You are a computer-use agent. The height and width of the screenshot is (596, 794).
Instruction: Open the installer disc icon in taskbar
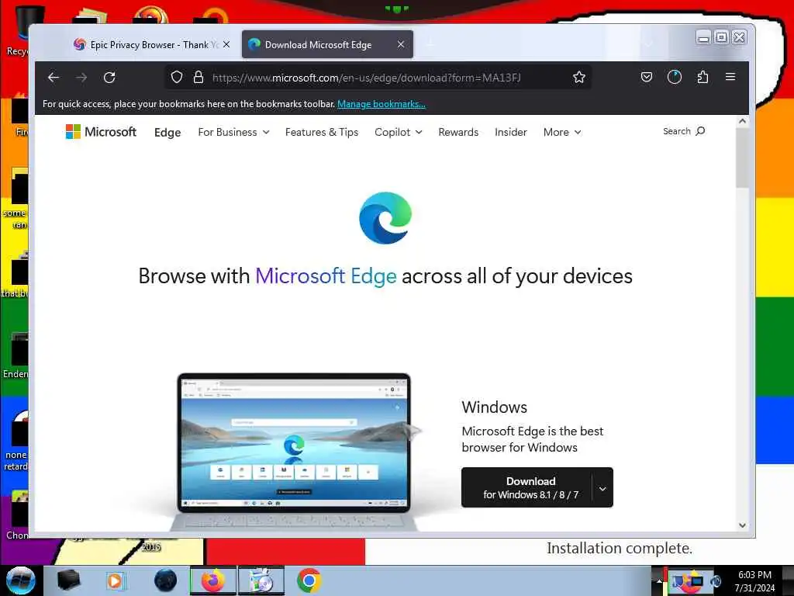coord(261,580)
